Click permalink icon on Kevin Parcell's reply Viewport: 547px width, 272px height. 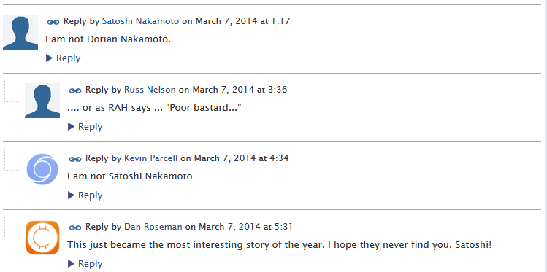tap(75, 159)
